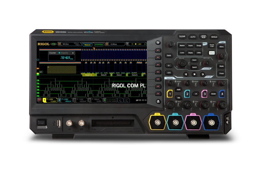Tap the green T'D trigger status badge
This screenshot has width=257, height=171.
pyautogui.click(x=53, y=44)
